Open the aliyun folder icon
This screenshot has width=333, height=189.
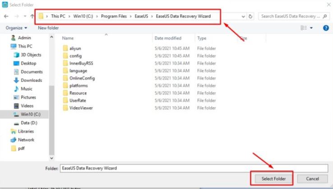[65, 49]
